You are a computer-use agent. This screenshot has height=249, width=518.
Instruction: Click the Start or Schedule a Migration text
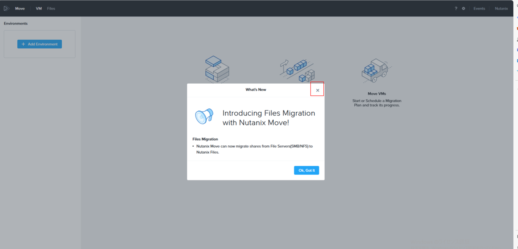click(x=377, y=103)
